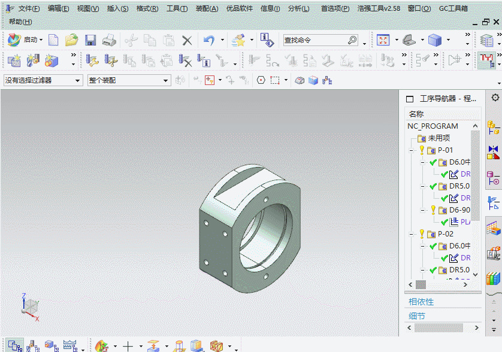Click the books icon in right sidebar
The image size is (502, 352).
pos(494,278)
